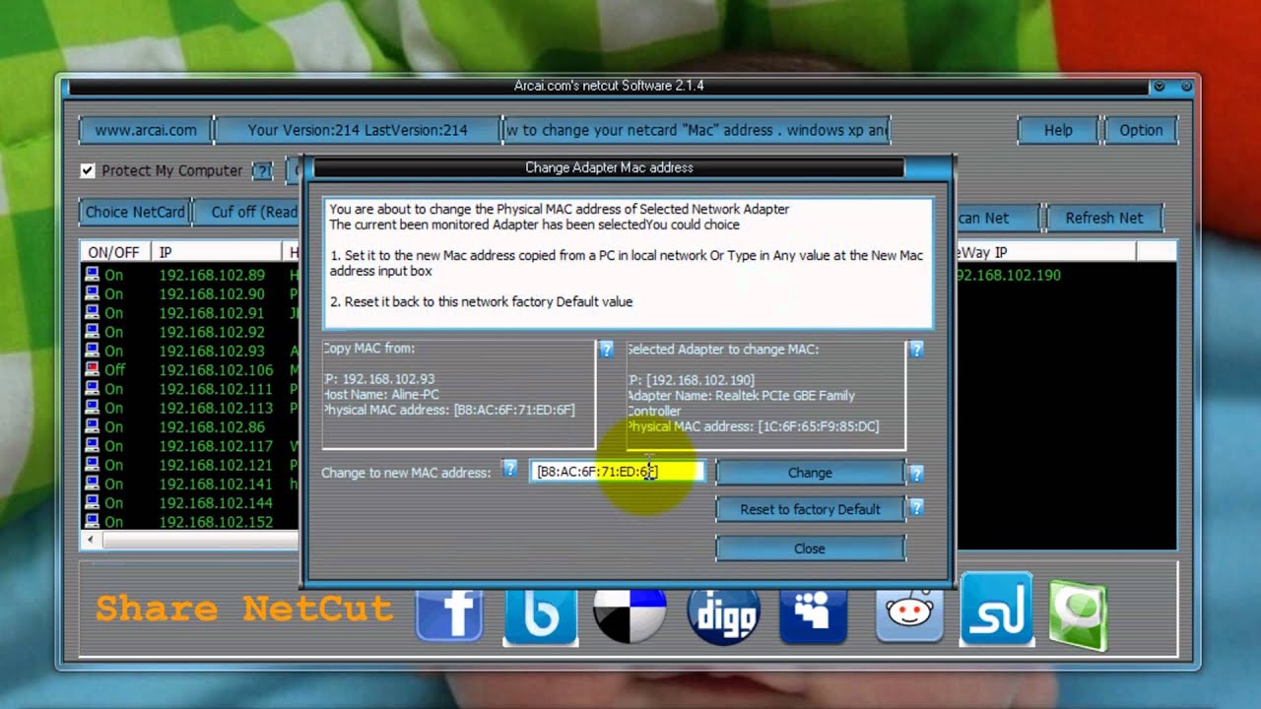Click red Off computer icon for 192.168.102.106

point(92,369)
